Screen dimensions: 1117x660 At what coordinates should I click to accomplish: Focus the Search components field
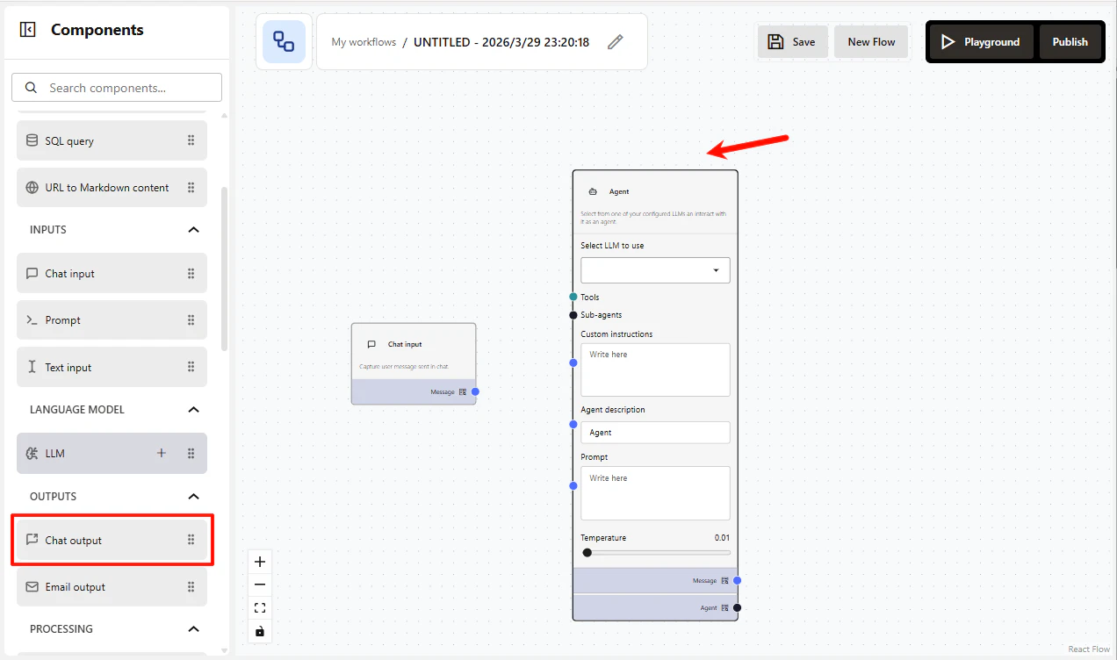point(117,88)
